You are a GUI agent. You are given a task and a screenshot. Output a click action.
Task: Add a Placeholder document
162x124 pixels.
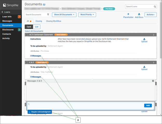(128, 16)
